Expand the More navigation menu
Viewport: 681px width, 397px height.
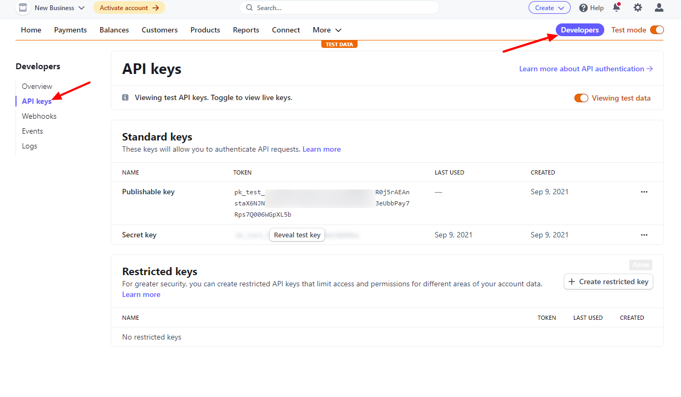327,30
